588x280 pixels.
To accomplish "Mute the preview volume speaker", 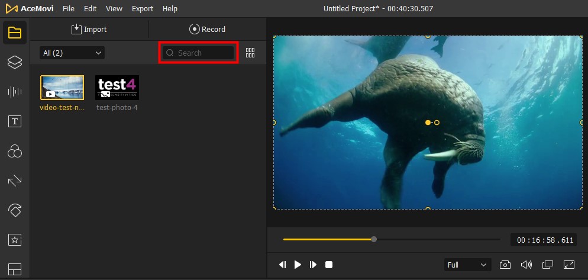I will point(526,265).
